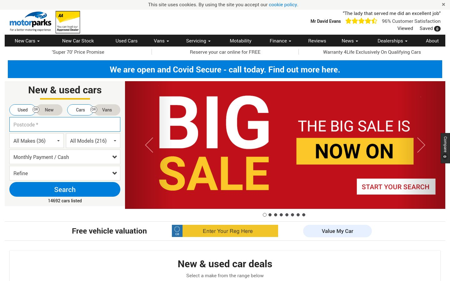
Task: Go to the previous carousel slide arrow
Action: (149, 145)
